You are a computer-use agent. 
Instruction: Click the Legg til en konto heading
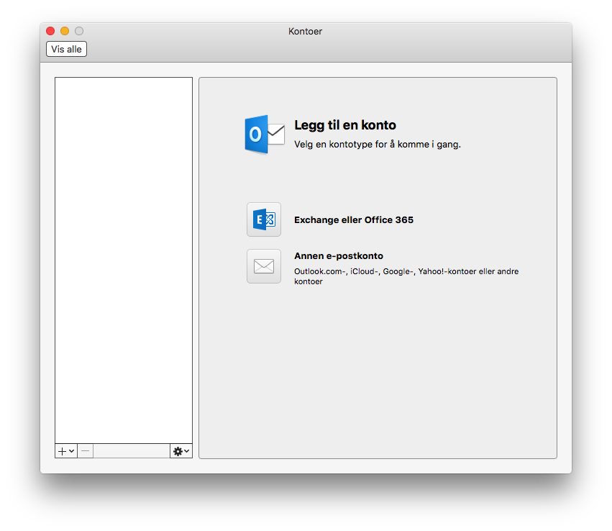[x=345, y=125]
